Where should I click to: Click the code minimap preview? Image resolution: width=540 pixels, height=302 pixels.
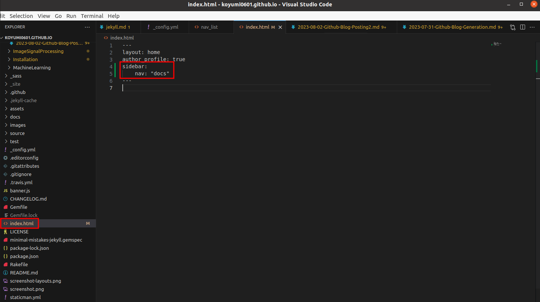coord(497,44)
